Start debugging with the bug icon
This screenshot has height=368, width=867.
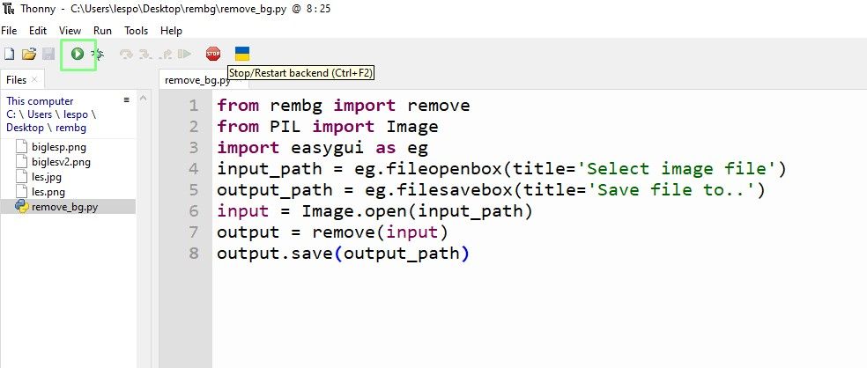coord(98,54)
